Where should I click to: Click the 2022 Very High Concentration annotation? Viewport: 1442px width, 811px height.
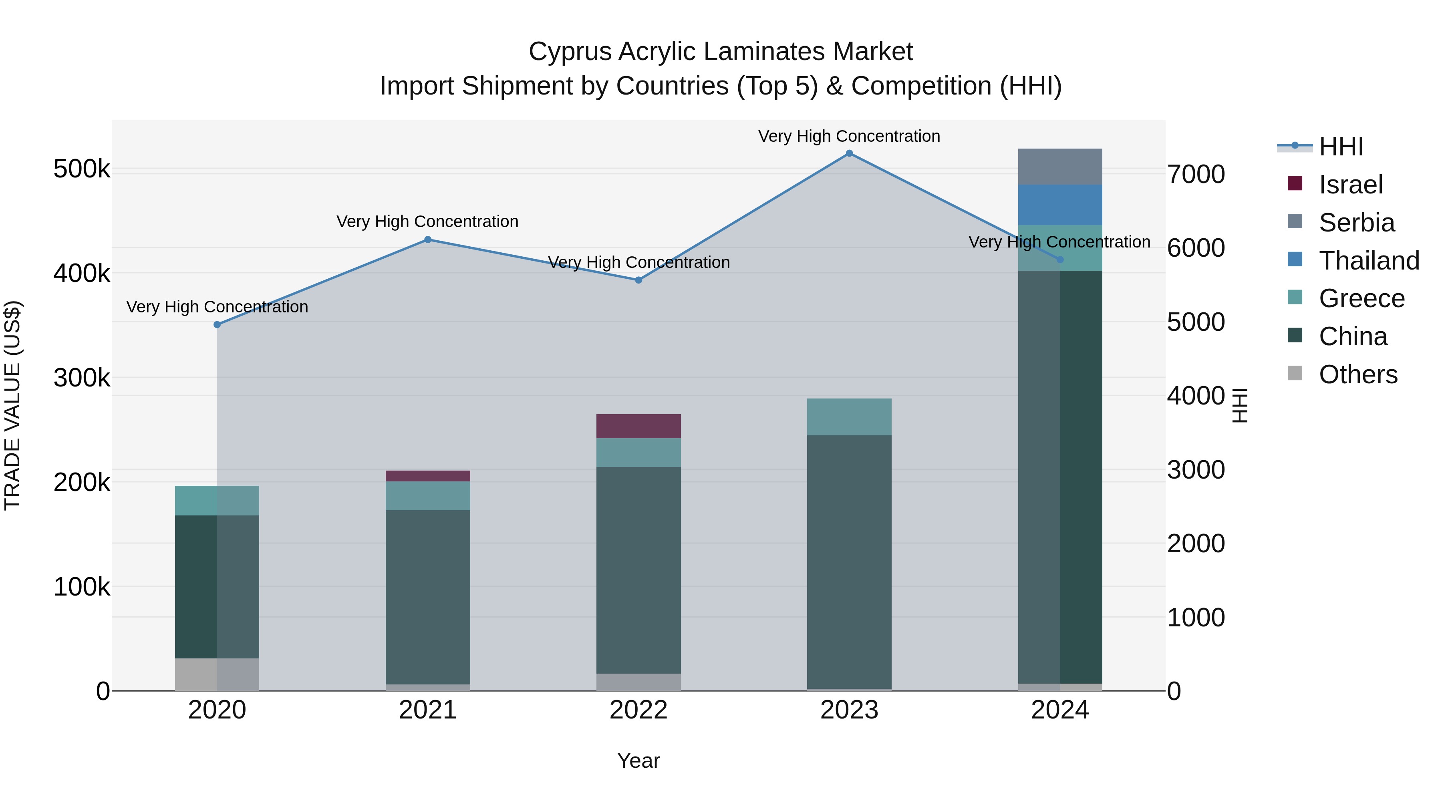tap(639, 262)
